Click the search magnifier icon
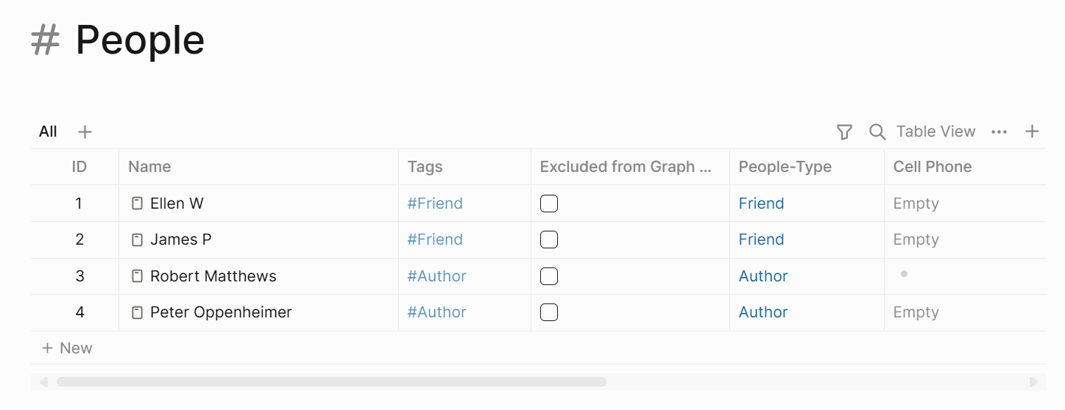The image size is (1065, 410). point(877,132)
